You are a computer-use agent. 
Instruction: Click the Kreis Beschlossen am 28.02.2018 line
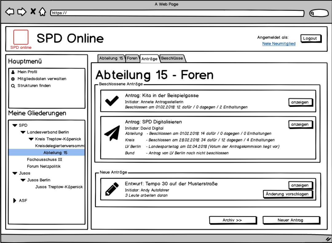pyautogui.click(x=200, y=140)
